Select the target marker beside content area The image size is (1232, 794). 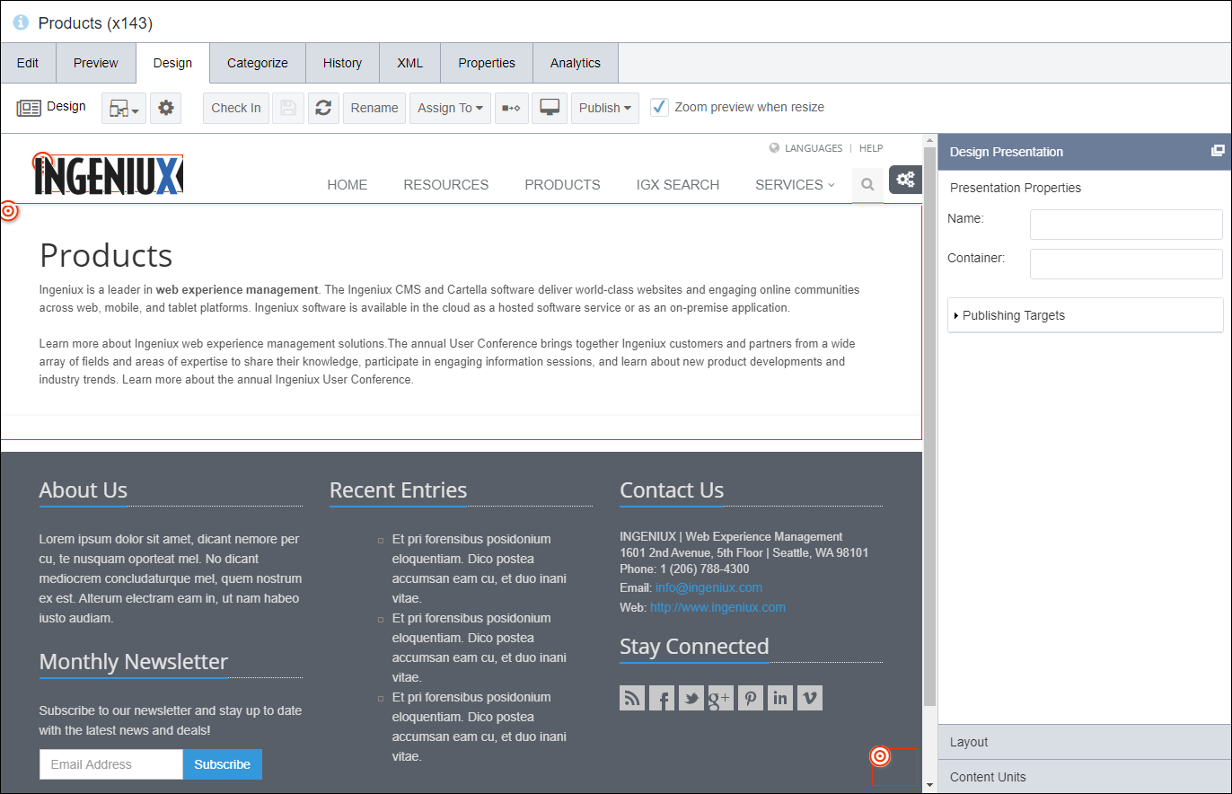(9, 211)
